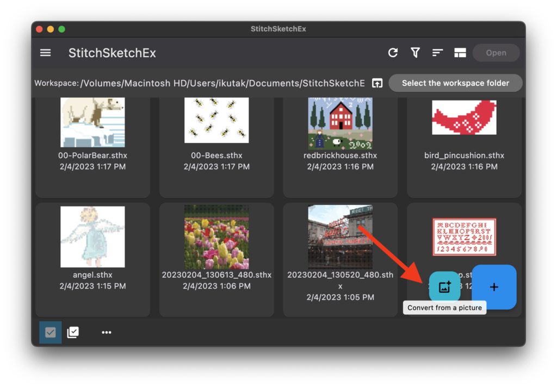Toggle the select all checkbox icon
Image resolution: width=557 pixels, height=388 pixels.
pyautogui.click(x=73, y=332)
